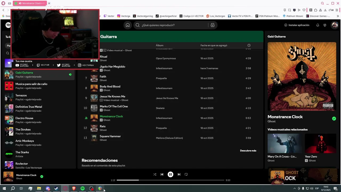The image size is (341, 192).
Task: Select Gabi Guitarra playlist in sidebar
Action: click(x=39, y=74)
